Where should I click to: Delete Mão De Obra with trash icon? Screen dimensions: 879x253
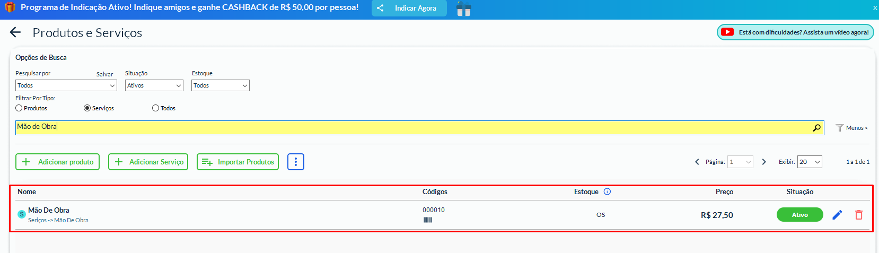[x=859, y=215]
